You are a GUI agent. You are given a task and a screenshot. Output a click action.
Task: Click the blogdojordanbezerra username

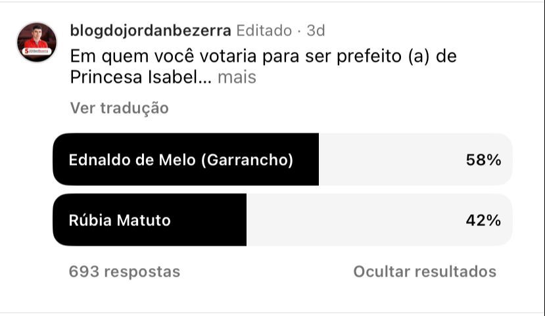tap(150, 30)
